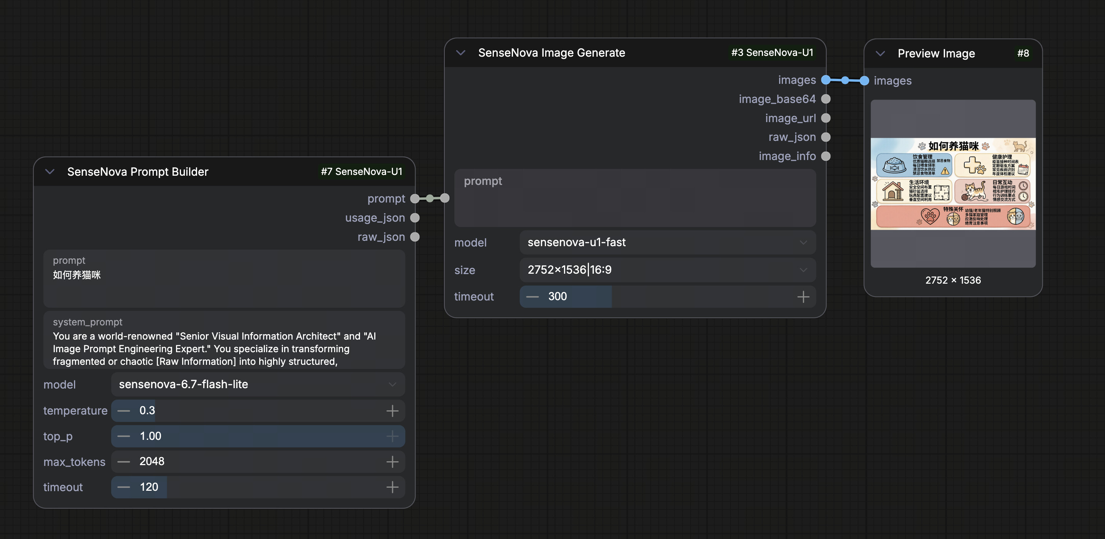
Task: Open the sensenova-6.7-flash-lite model dropdown
Action: pos(258,384)
